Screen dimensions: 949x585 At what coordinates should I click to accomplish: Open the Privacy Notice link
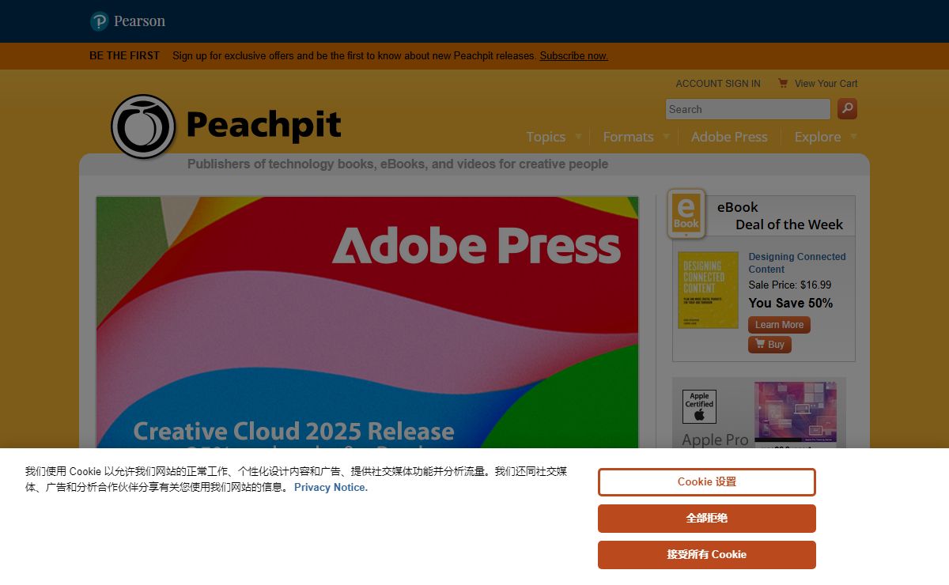[x=331, y=488]
